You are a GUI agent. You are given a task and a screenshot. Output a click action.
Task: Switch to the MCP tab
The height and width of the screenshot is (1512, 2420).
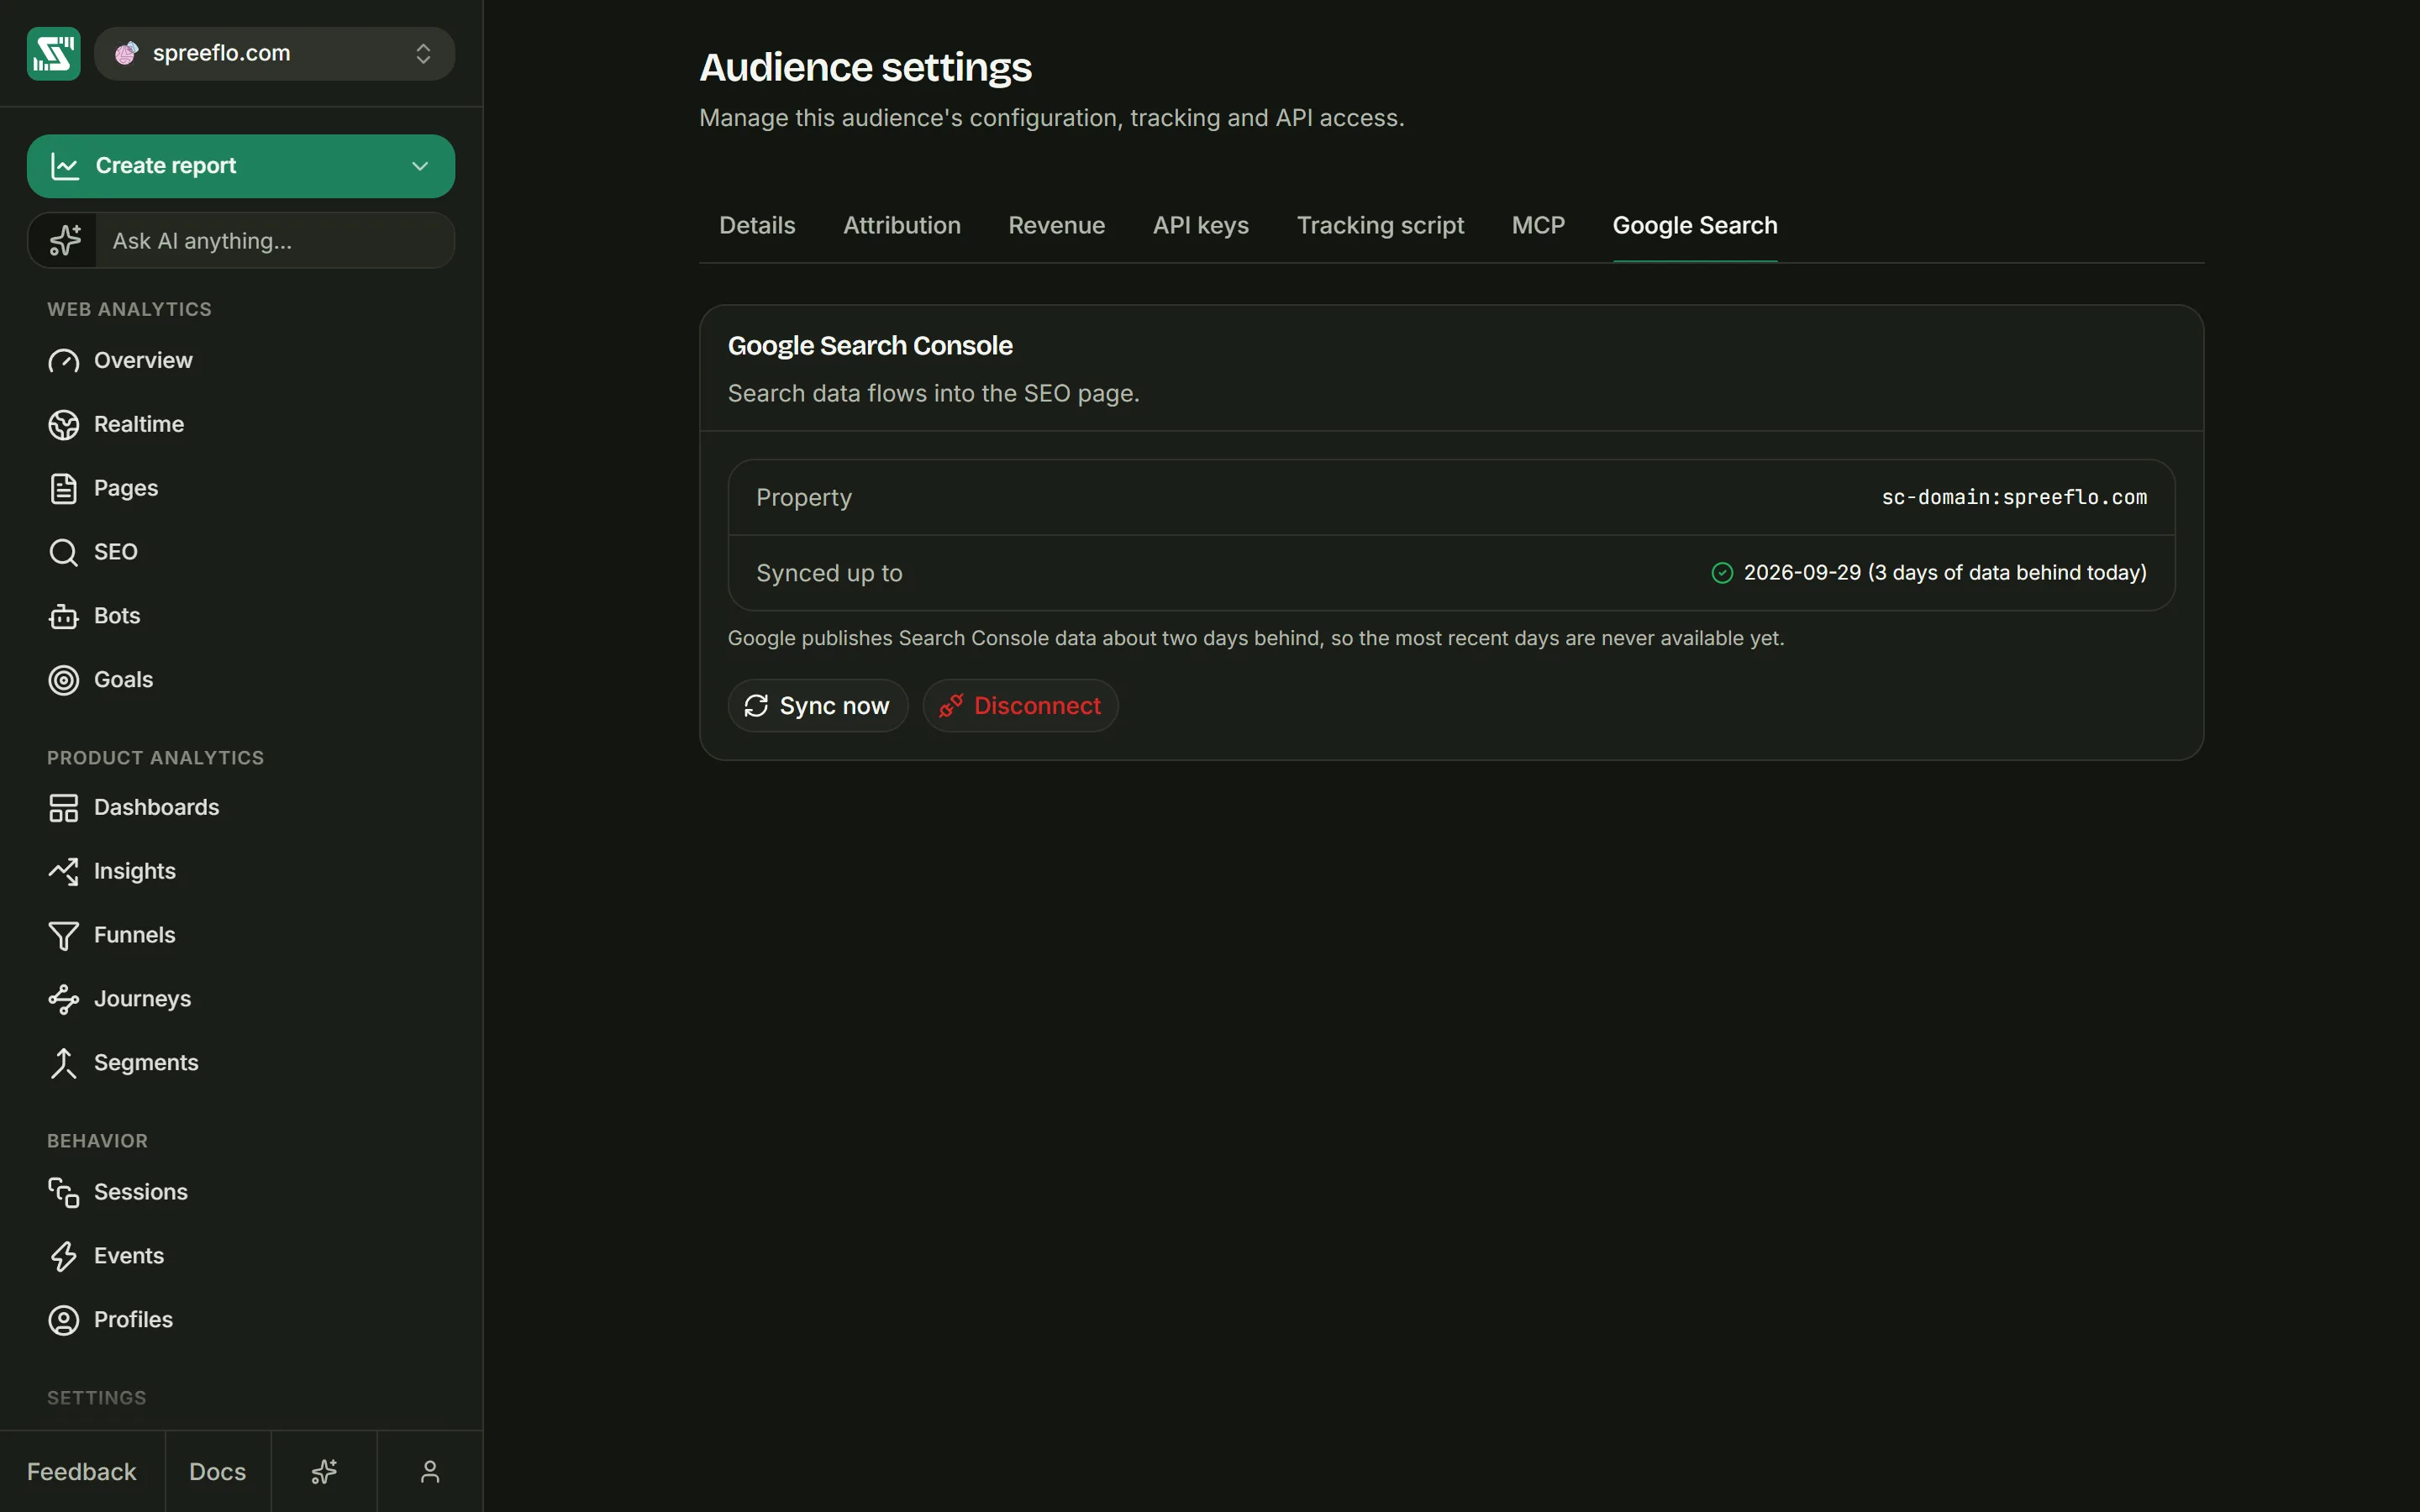pyautogui.click(x=1538, y=226)
